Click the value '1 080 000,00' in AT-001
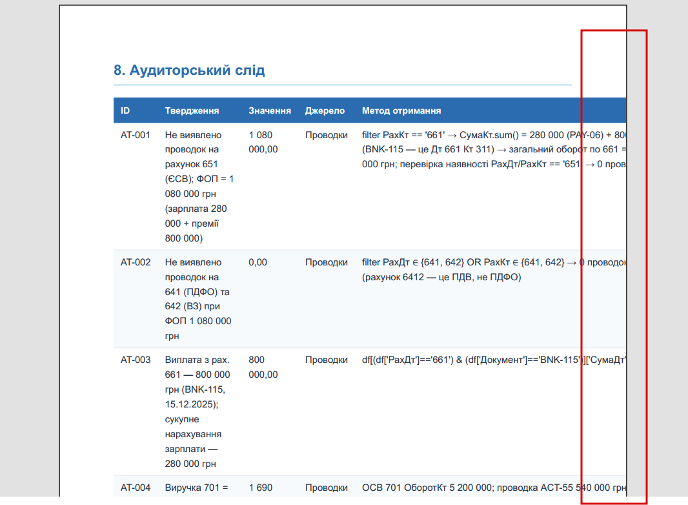The image size is (688, 505). pos(263,142)
